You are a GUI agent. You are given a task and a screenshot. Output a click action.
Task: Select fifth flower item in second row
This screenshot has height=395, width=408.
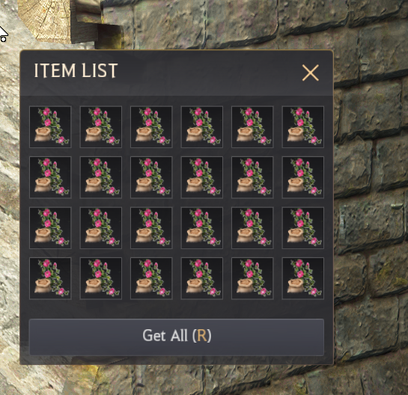(x=252, y=177)
